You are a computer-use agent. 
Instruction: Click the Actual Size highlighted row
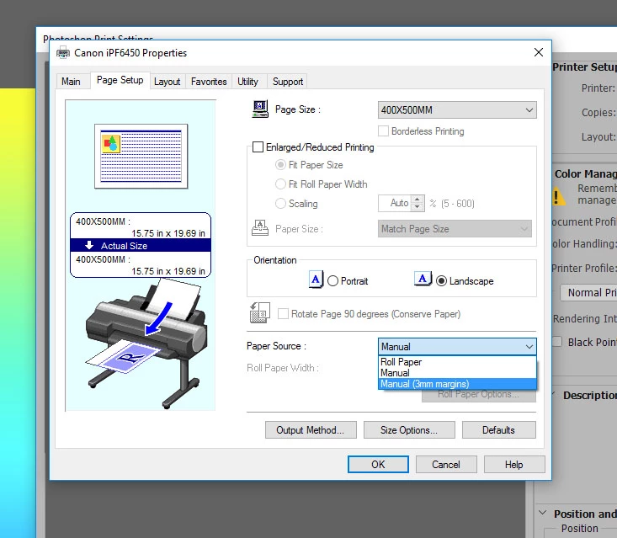[x=141, y=246]
